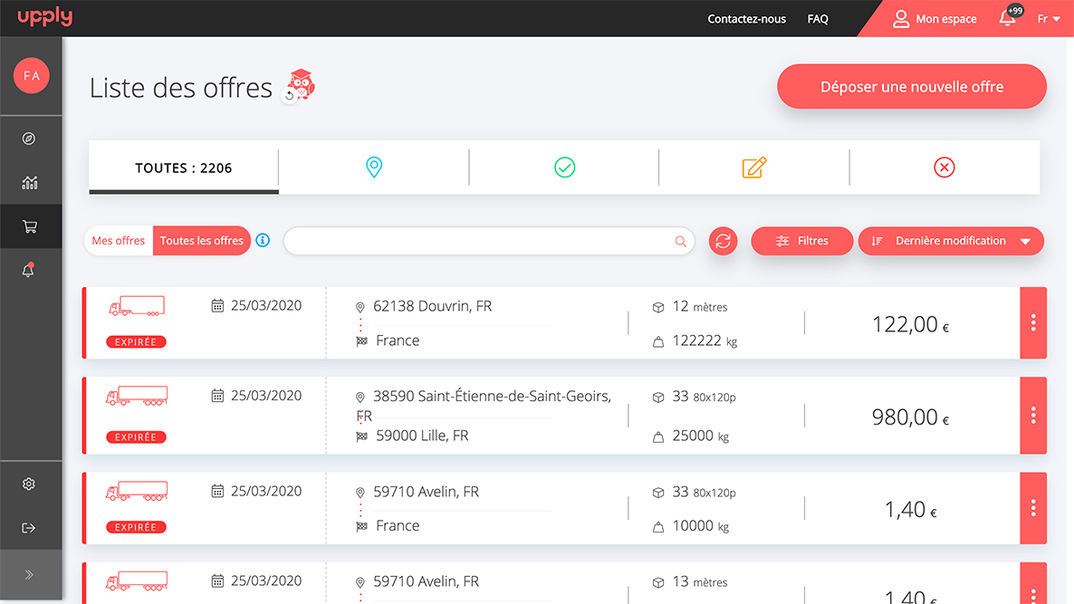
Task: Select Toutes les offres toggle option
Action: click(202, 241)
